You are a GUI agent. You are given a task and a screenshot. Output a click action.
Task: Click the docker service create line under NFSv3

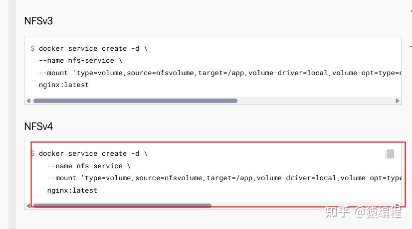93,48
